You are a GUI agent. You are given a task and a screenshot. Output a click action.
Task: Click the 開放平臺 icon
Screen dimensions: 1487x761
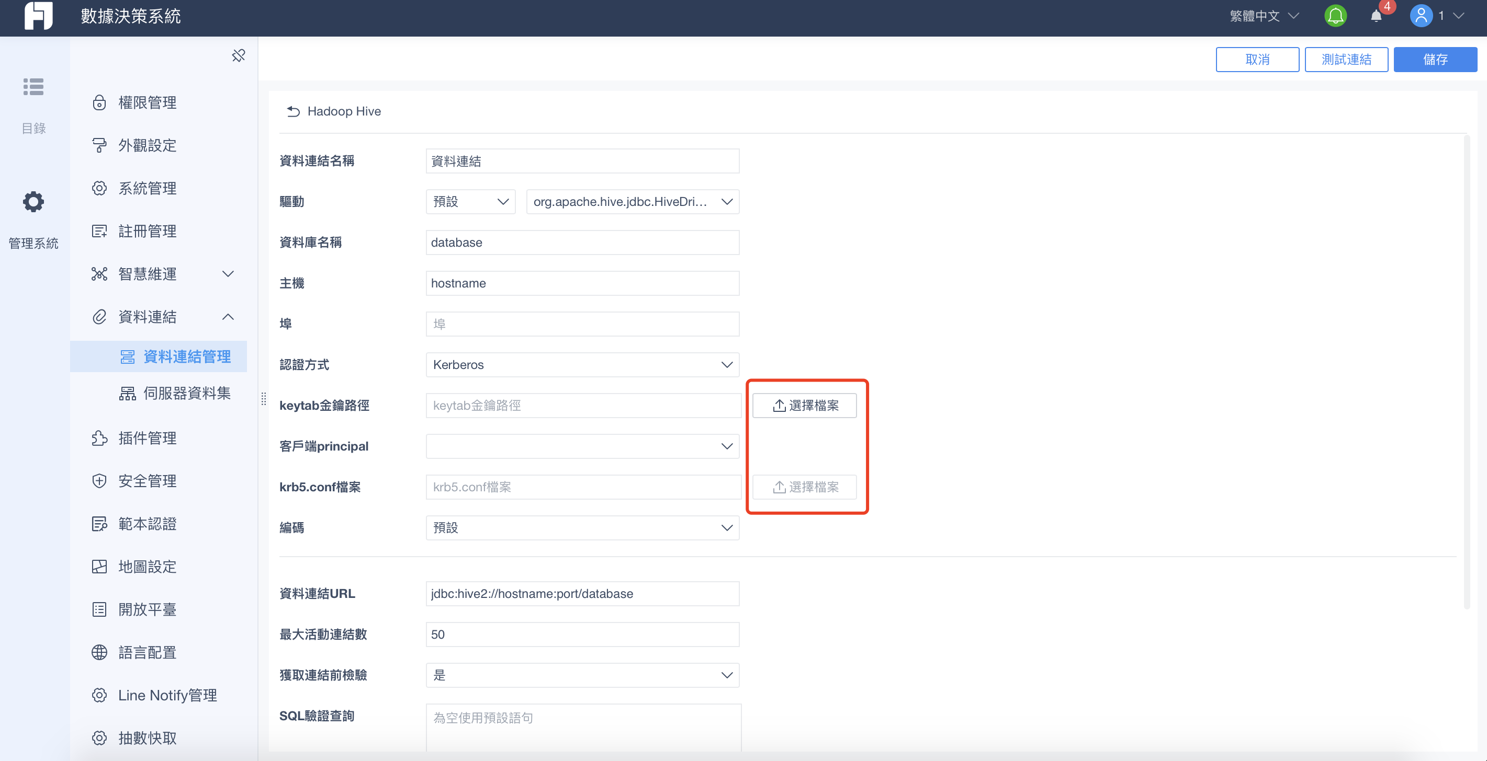click(x=99, y=609)
